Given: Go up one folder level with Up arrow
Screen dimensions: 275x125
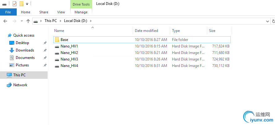Looking at the screenshot, I should click(28, 21).
